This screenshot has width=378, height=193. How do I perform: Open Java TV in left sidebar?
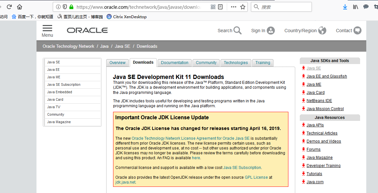click(72, 107)
